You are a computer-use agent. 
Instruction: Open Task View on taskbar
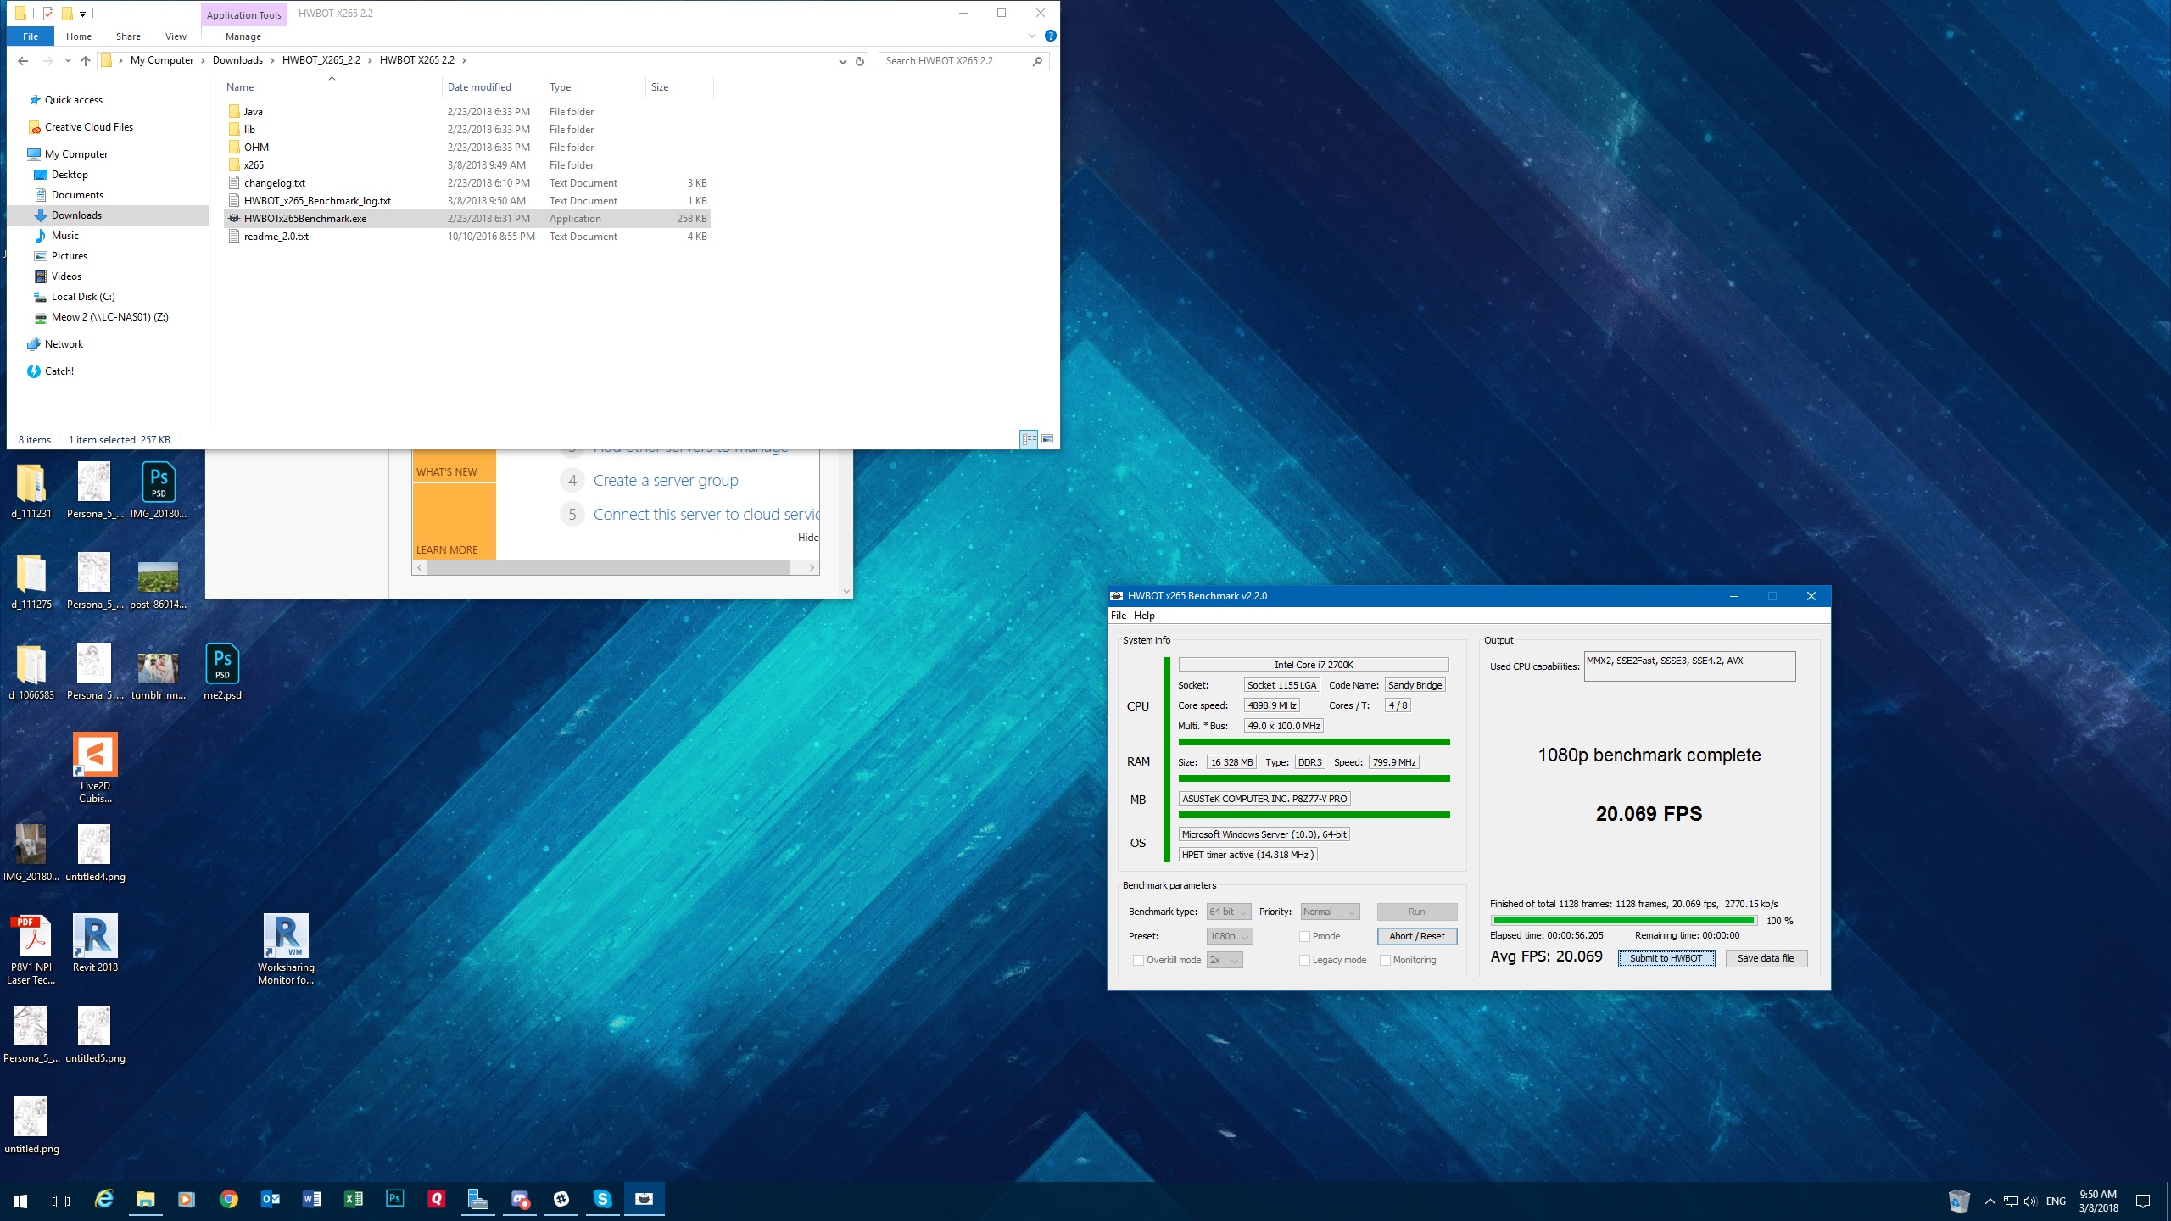(61, 1201)
